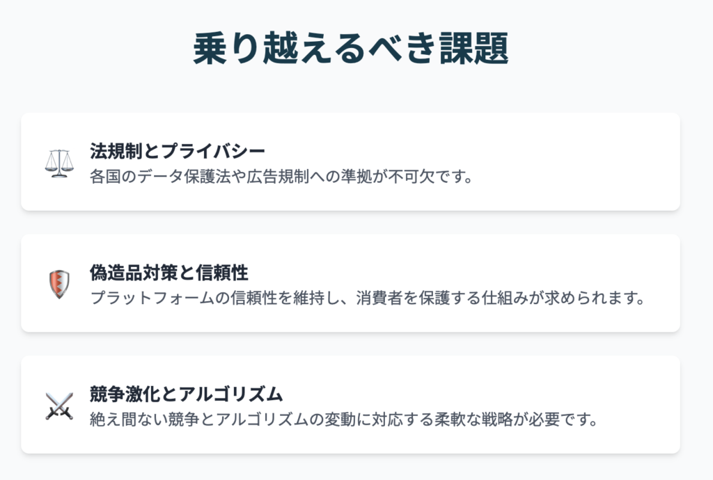713x480 pixels.
Task: Click the word アルゴリズム in third title
Action: point(230,394)
